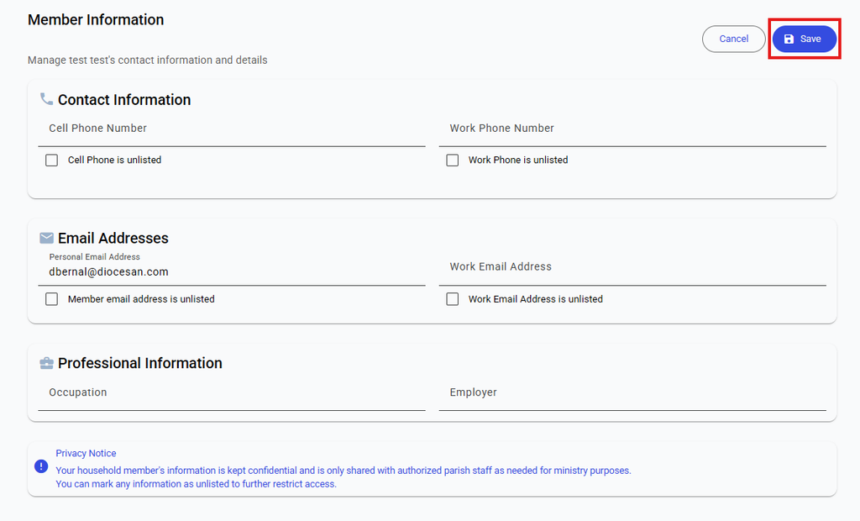Click the Member Information page title

coord(96,20)
